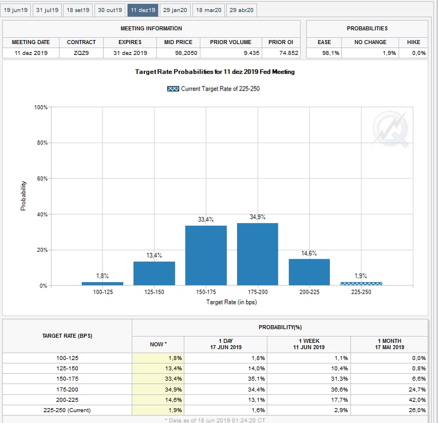Click the QuikStrike watermark logo icon

(390, 127)
